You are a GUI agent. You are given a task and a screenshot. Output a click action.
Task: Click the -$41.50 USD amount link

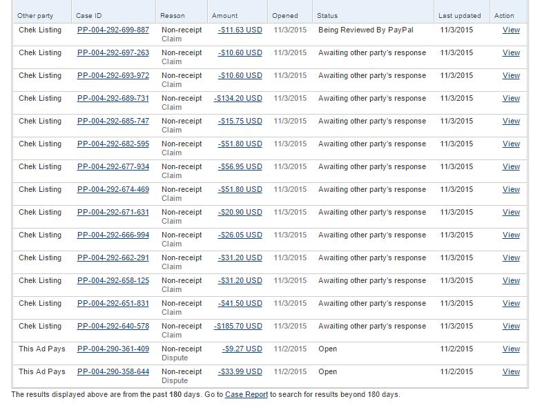(x=240, y=303)
